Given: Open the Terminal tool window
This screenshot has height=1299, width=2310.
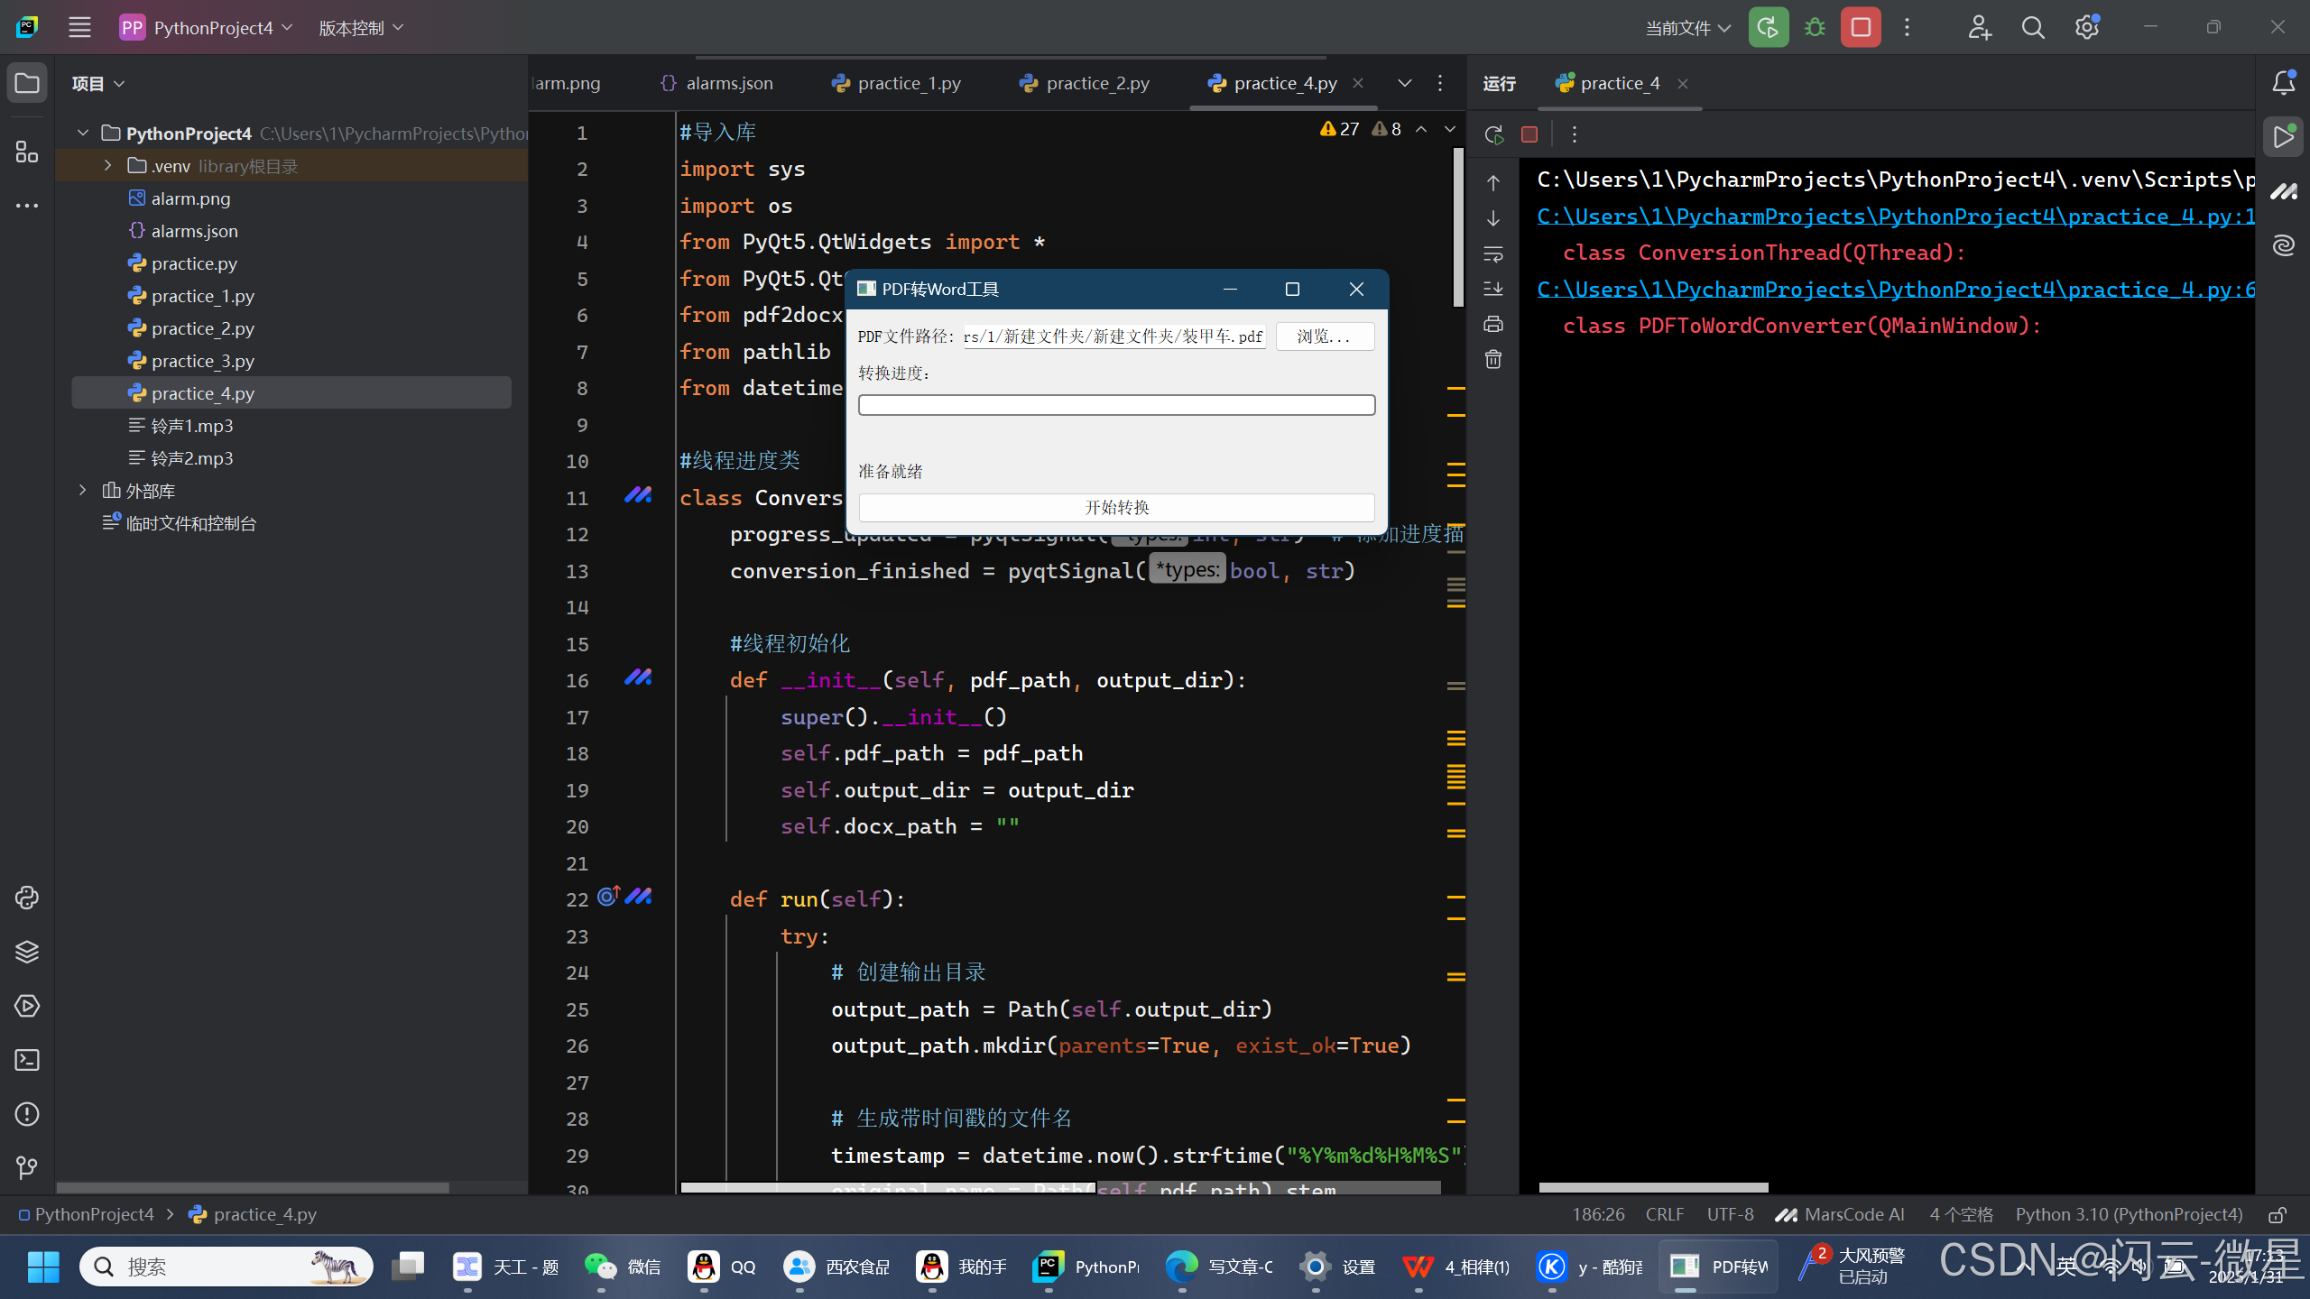Looking at the screenshot, I should tap(27, 1060).
